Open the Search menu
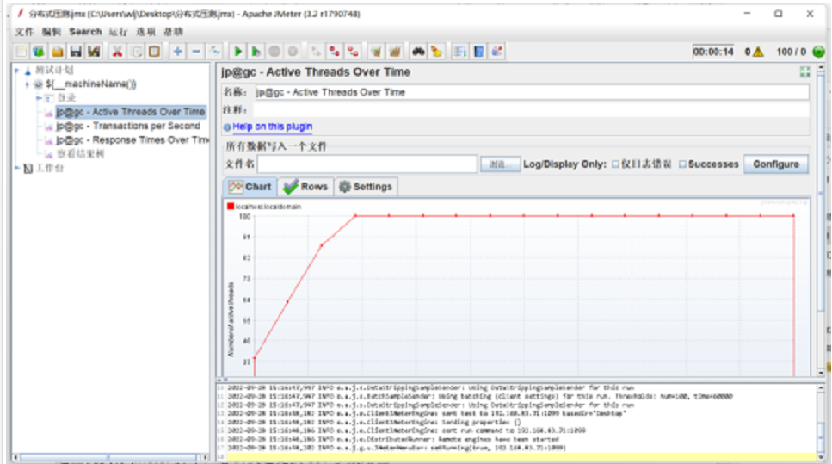832x464 pixels. pyautogui.click(x=85, y=32)
